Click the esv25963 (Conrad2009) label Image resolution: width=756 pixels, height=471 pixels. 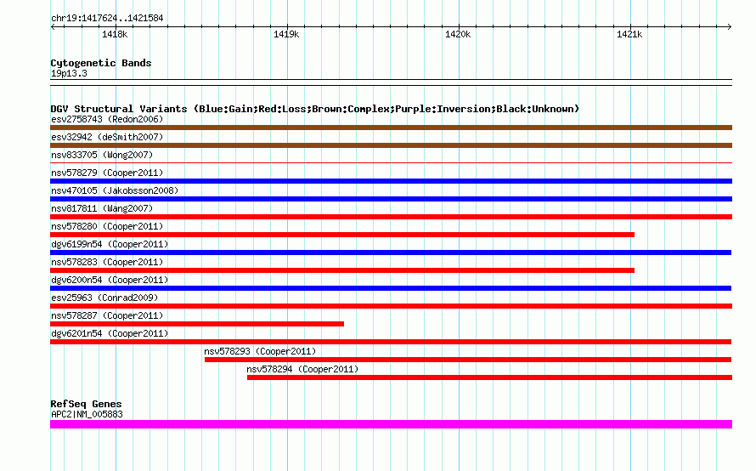click(x=104, y=298)
